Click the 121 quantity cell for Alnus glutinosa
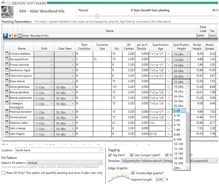 click(x=117, y=87)
